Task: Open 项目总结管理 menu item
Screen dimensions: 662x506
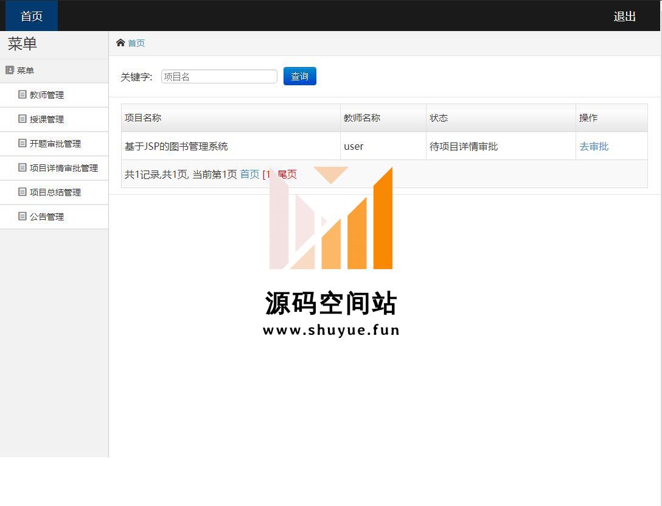Action: 55,192
